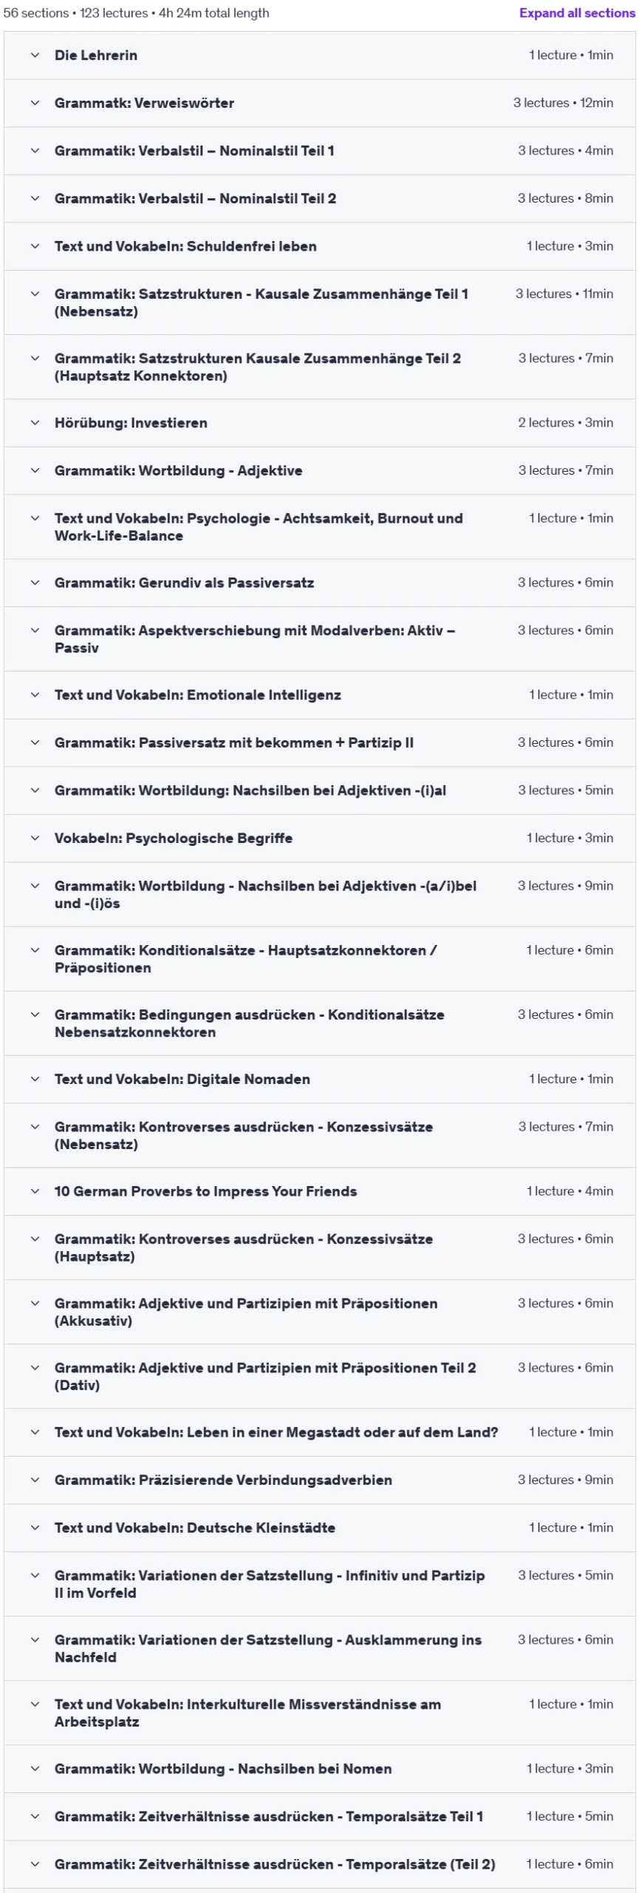Expand chevron for Temporalsätze (Teil 2)
639x1893 pixels.
pos(35,1864)
